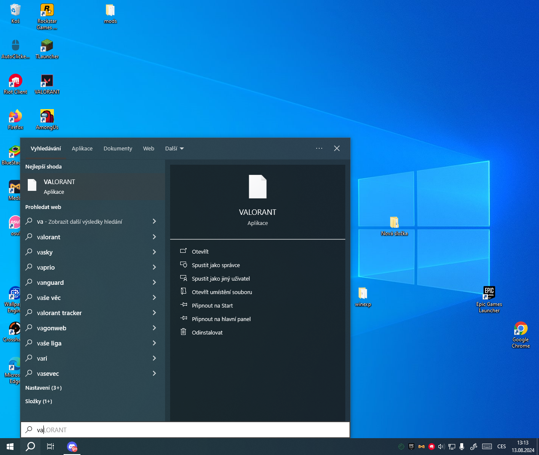
Task: Select the Nová složka folder on desktop
Action: pos(394,223)
